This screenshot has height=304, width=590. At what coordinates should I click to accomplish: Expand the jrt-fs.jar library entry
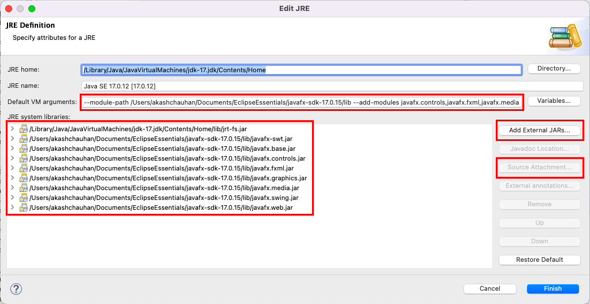[x=12, y=129]
